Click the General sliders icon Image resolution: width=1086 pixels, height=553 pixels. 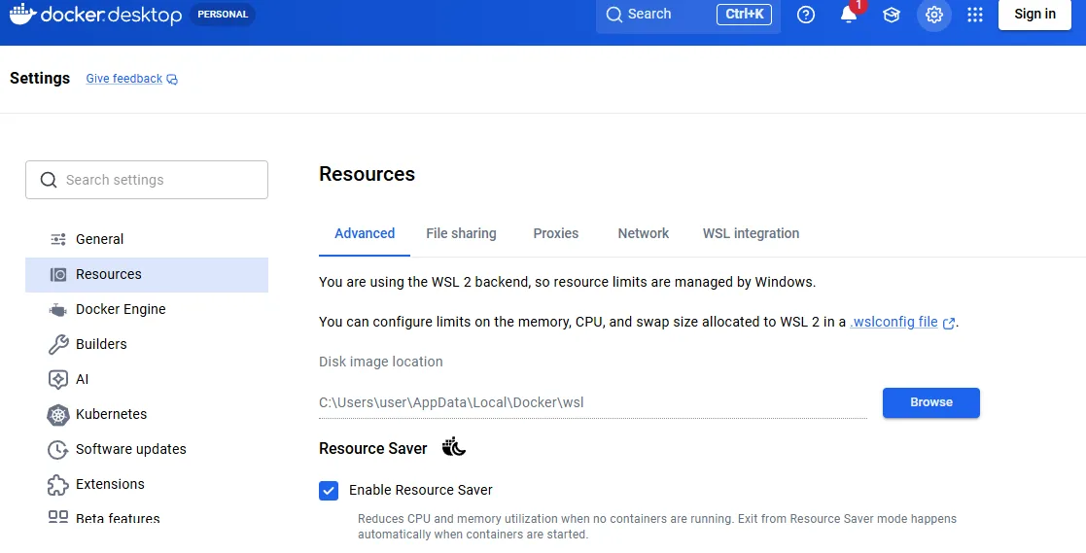pos(58,239)
